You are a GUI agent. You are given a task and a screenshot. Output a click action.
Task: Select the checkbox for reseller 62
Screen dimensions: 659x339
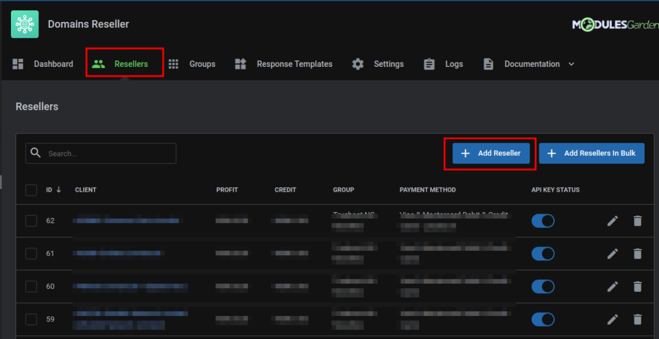click(x=31, y=221)
